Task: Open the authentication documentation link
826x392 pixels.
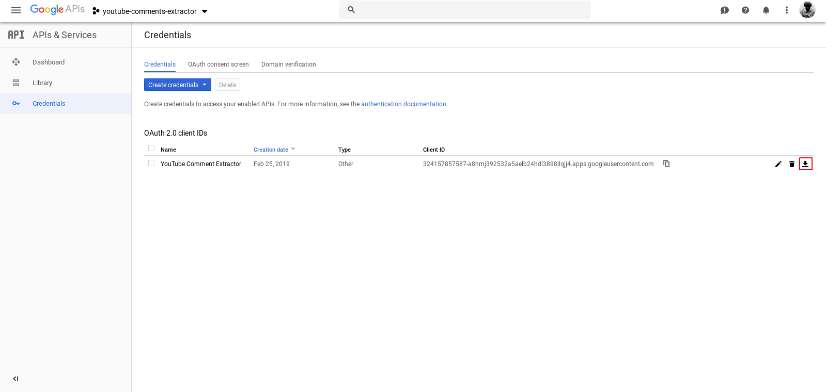Action: [x=403, y=104]
